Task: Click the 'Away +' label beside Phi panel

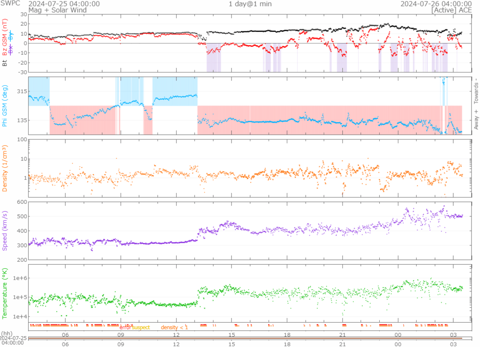Action: coord(476,119)
